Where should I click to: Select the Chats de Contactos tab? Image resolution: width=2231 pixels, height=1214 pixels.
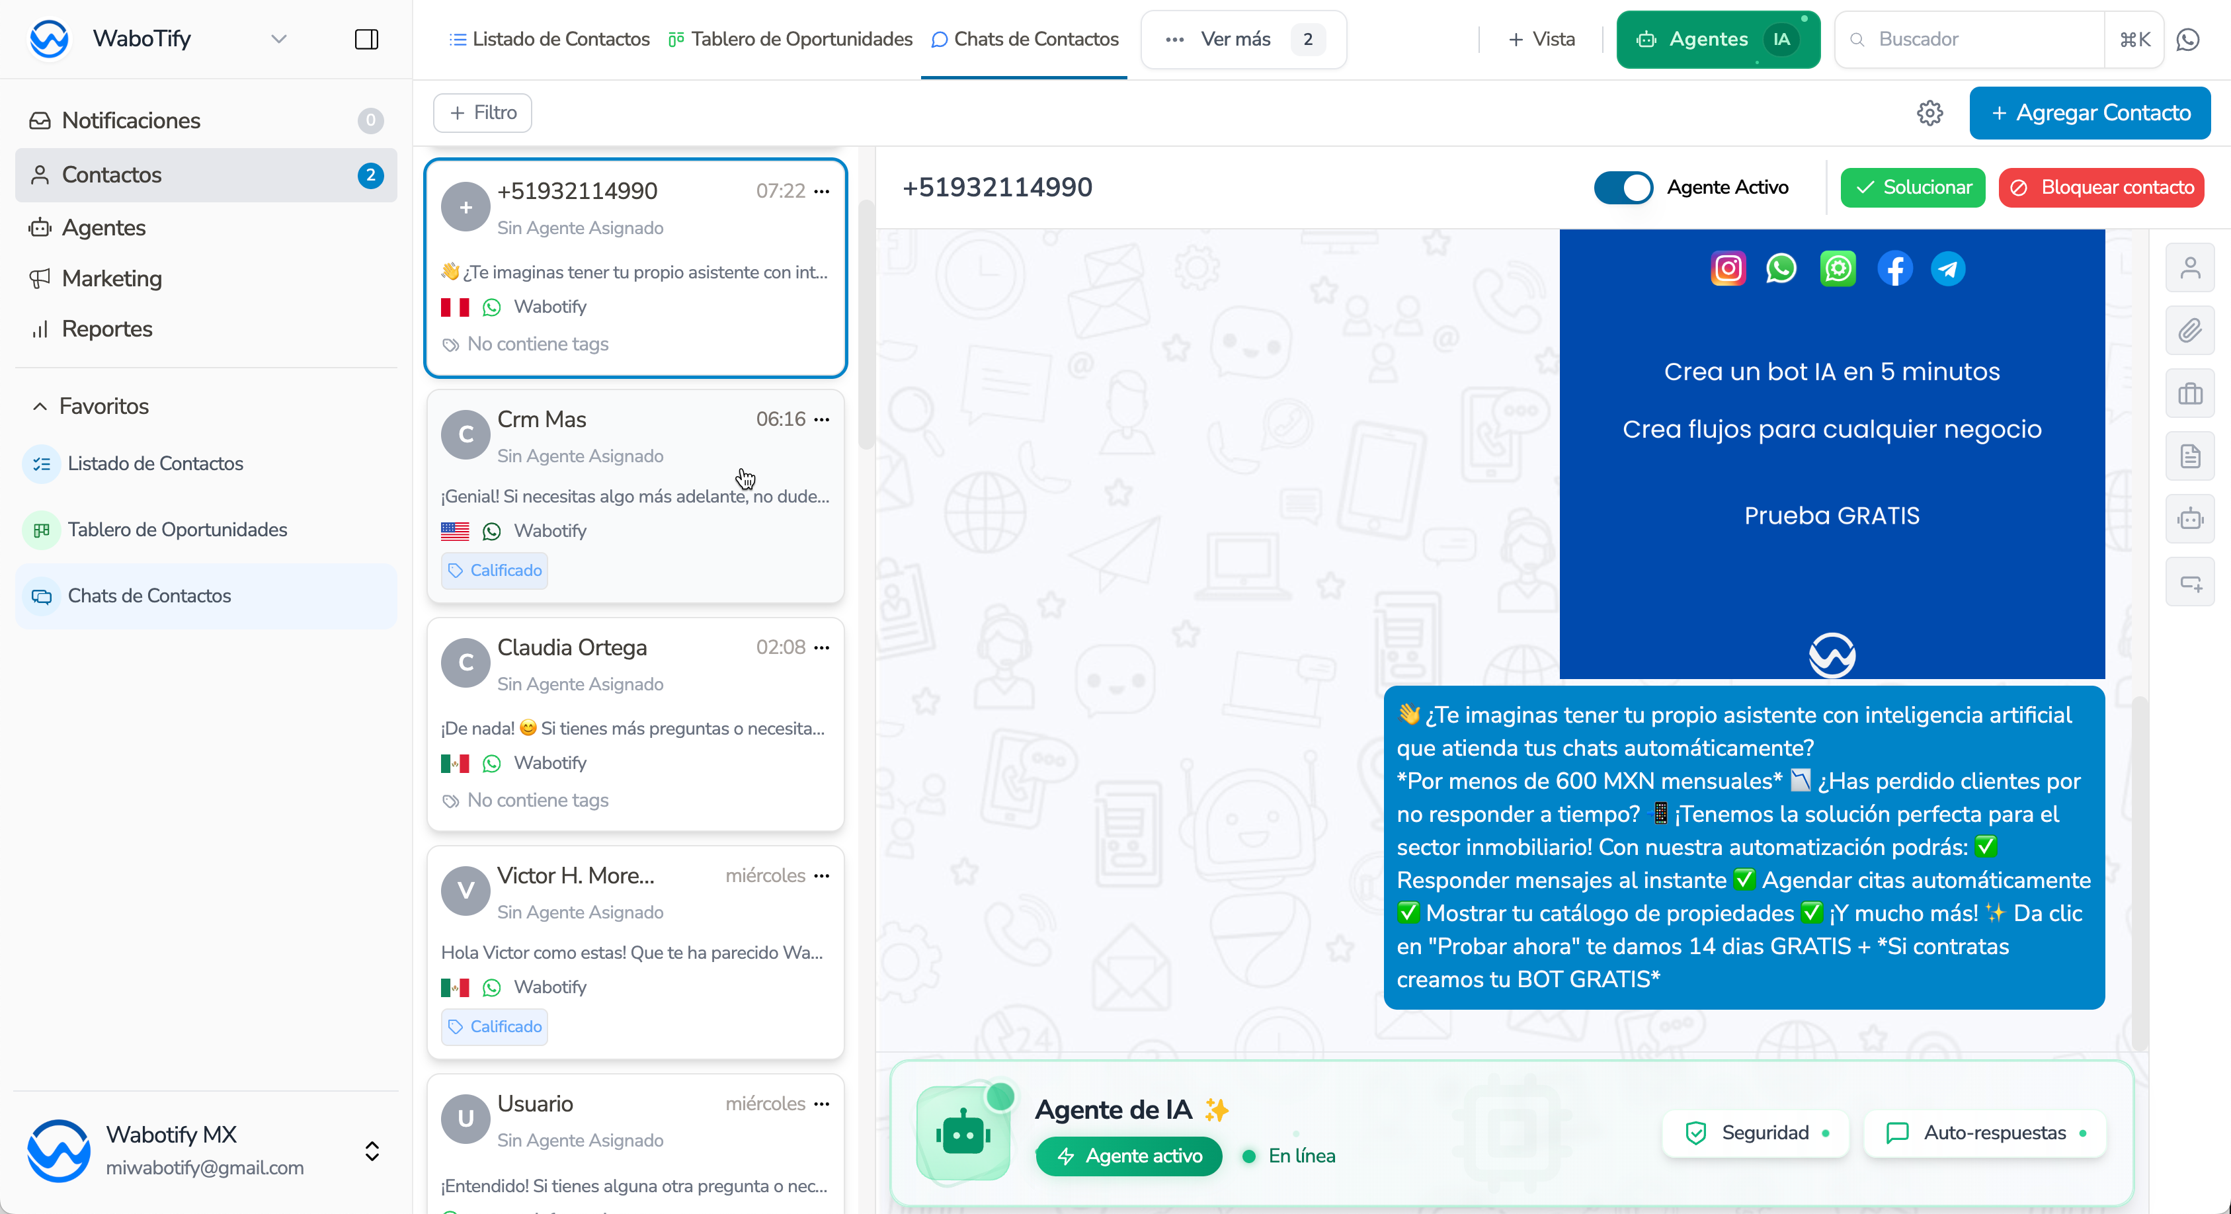1024,39
